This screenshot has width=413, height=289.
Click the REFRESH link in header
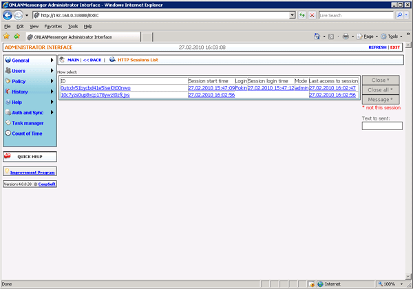377,47
